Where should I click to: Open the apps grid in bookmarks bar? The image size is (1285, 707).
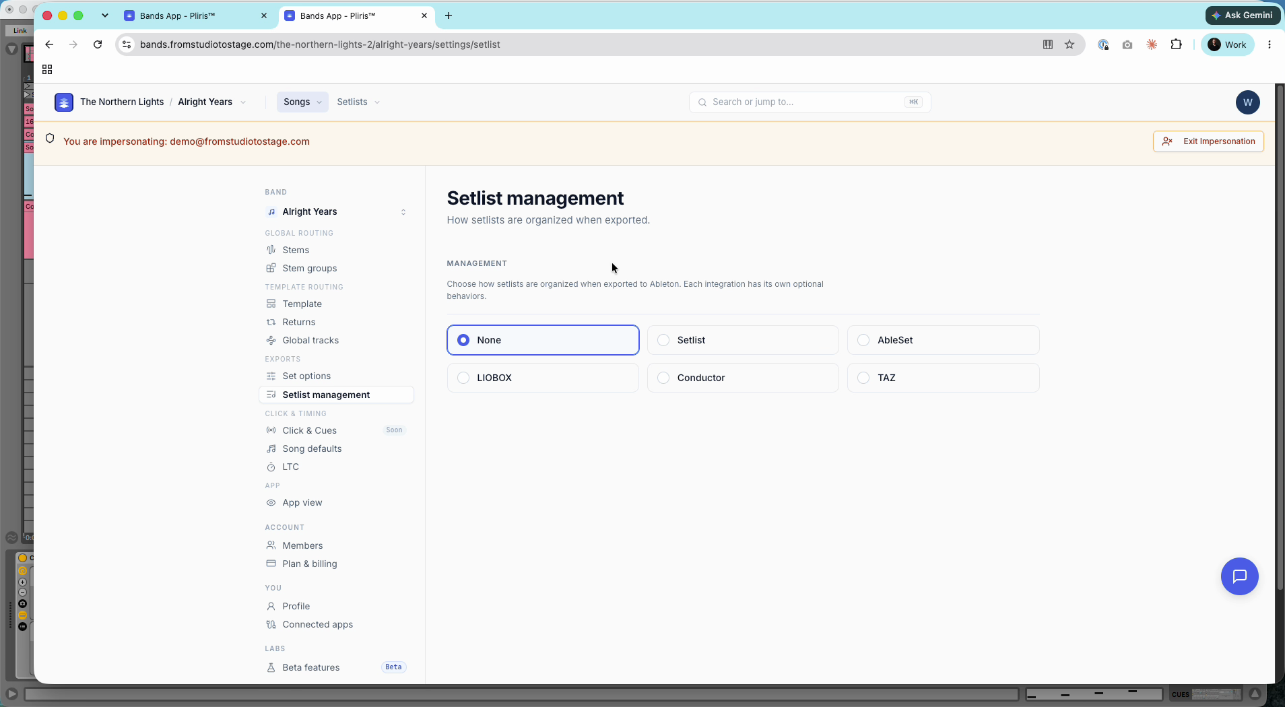[47, 69]
